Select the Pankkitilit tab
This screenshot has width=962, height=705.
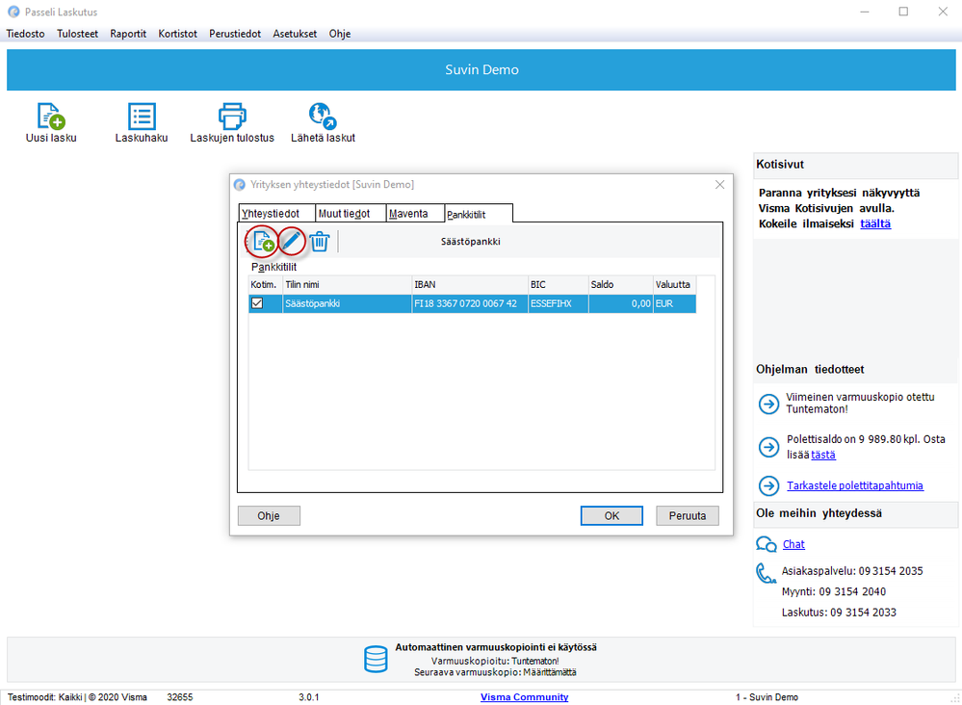tap(479, 214)
